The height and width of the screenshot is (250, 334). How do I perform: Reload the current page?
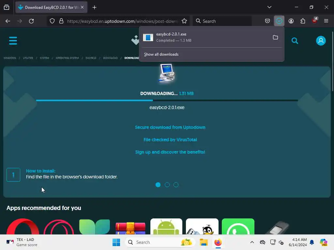pyautogui.click(x=31, y=21)
